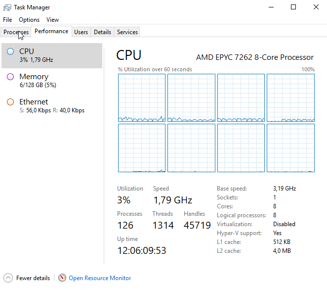327x290 pixels.
Task: Open Resource Monitor link
Action: point(100,278)
